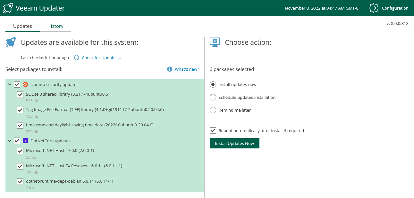Click the Choose action monitor icon

(215, 42)
